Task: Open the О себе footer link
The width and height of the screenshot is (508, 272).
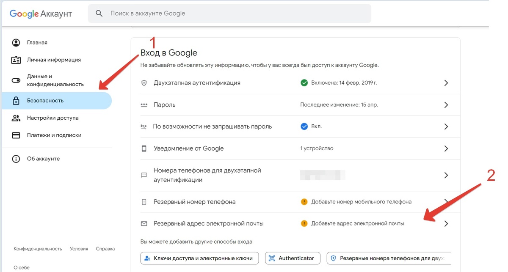Action: pyautogui.click(x=22, y=268)
